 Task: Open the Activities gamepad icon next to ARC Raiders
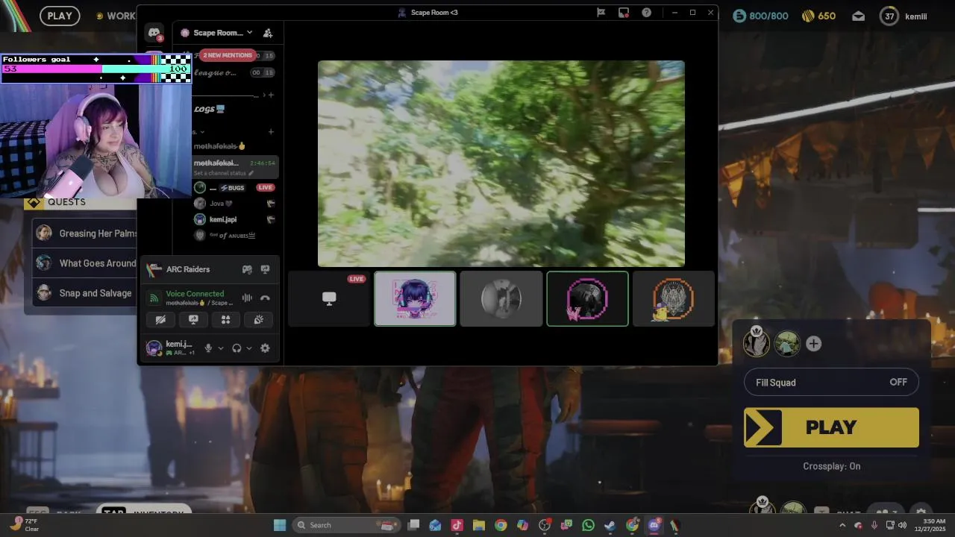[x=247, y=269]
